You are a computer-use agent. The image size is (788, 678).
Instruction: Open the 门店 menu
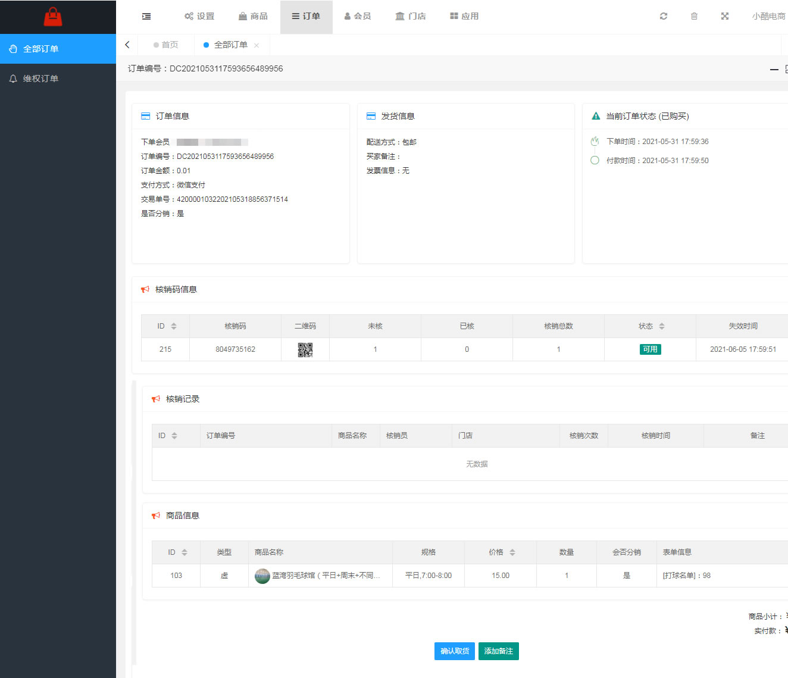pyautogui.click(x=411, y=17)
